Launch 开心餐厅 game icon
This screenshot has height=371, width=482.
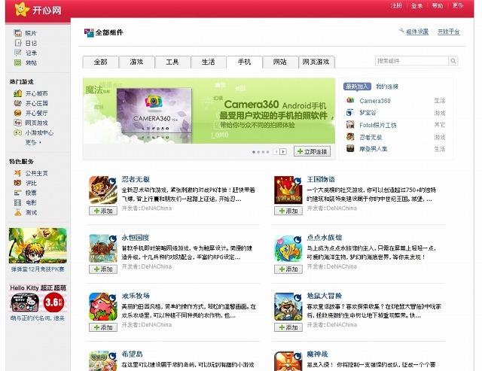pyautogui.click(x=18, y=113)
